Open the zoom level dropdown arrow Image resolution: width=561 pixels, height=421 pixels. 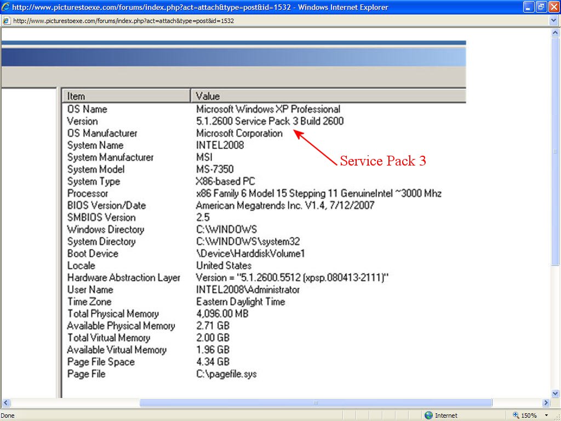pos(546,416)
